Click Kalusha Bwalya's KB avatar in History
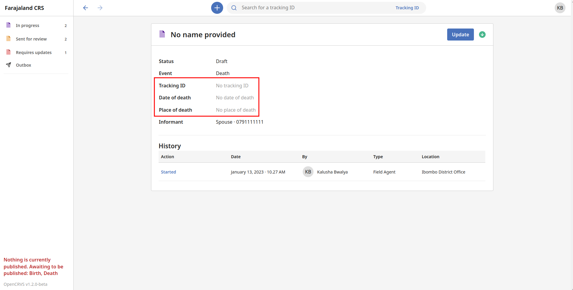The image size is (573, 290). tap(308, 172)
